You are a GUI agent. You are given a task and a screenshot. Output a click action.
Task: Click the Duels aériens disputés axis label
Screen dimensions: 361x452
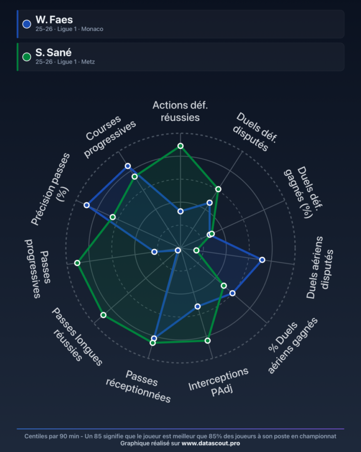point(320,267)
